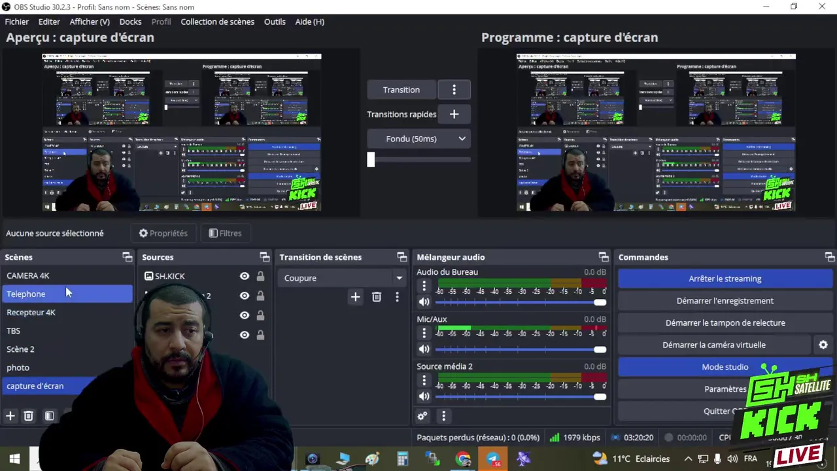Adjust Audio du Bureau volume slider
The height and width of the screenshot is (471, 837).
tap(521, 302)
